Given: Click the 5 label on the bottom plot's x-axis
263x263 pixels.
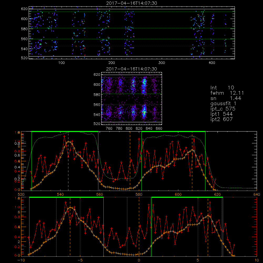Looking at the screenshot, I should 198,260.
